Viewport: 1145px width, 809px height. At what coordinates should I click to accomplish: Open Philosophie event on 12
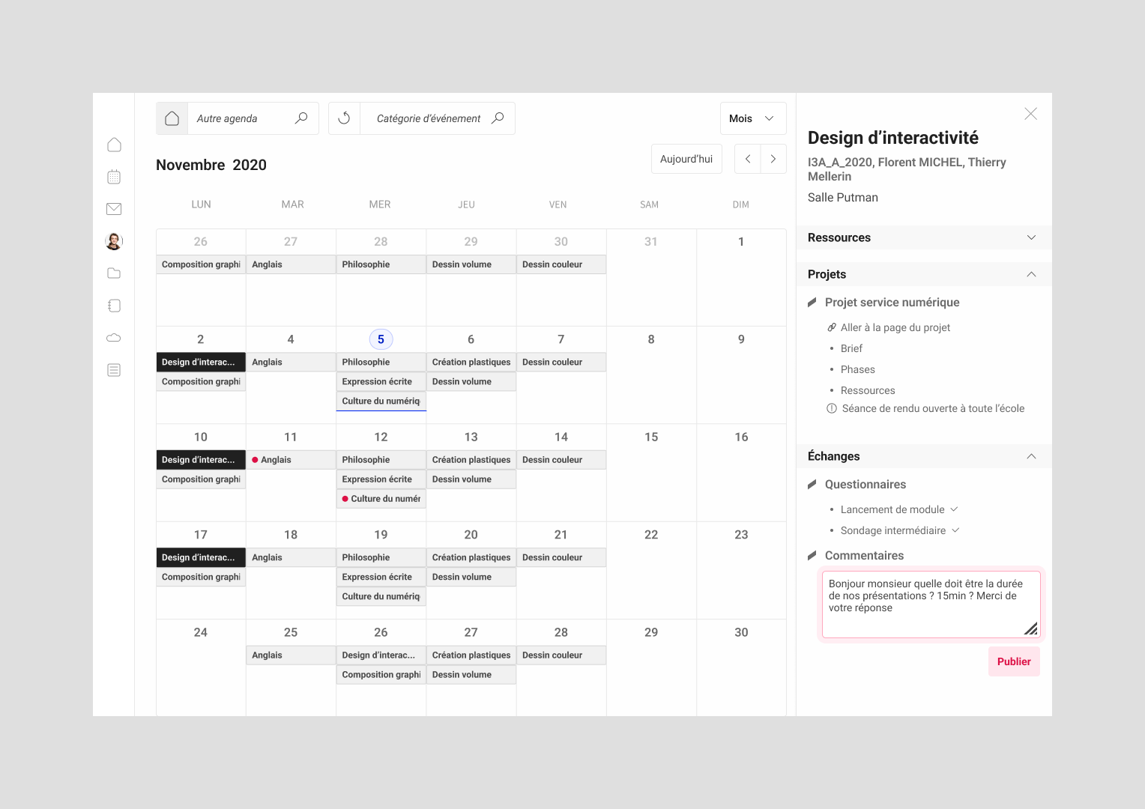click(381, 460)
